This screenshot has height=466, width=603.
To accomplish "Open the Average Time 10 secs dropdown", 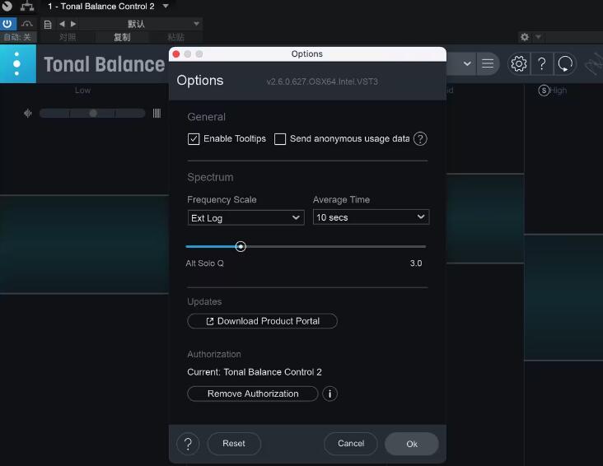I will click(371, 217).
